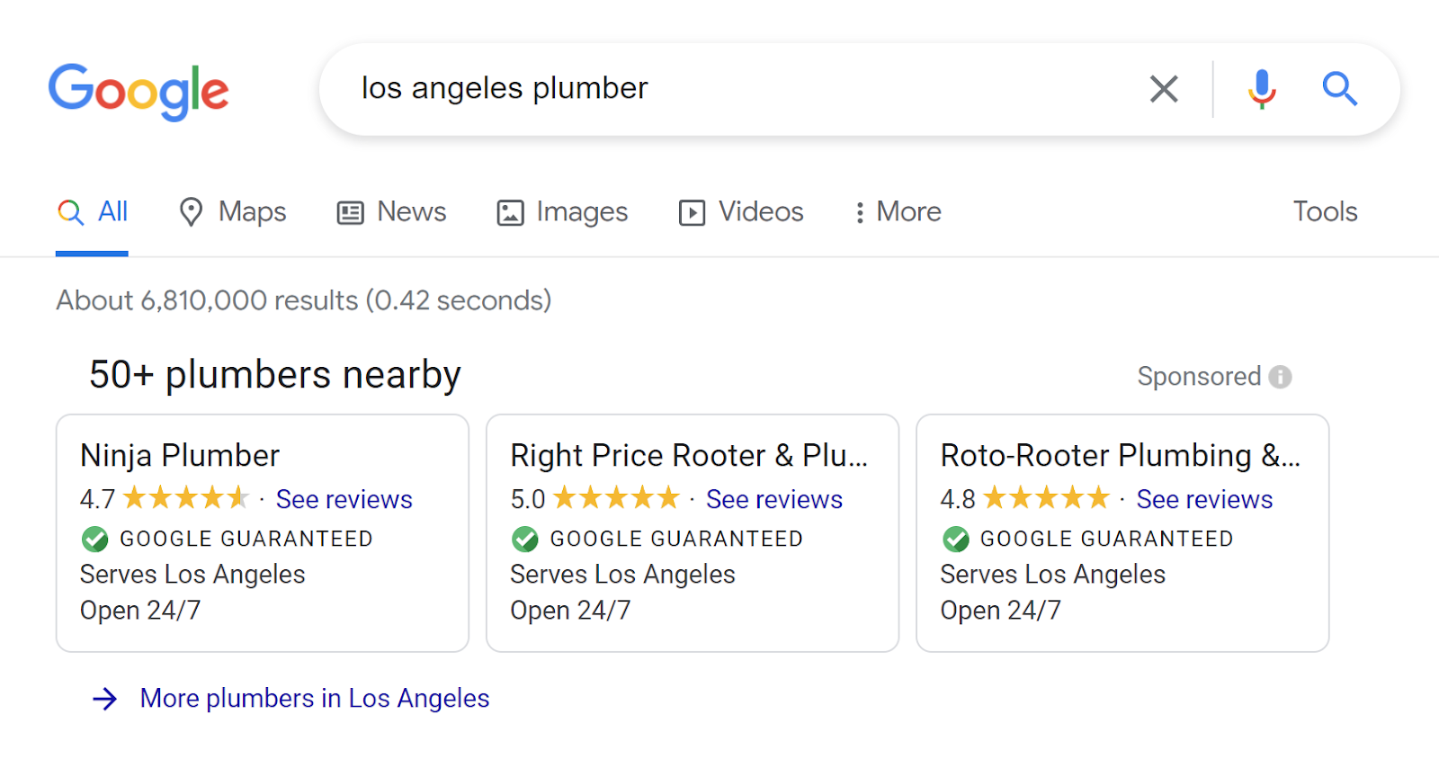This screenshot has height=768, width=1439.
Task: Click the Sponsored info icon
Action: click(1280, 377)
